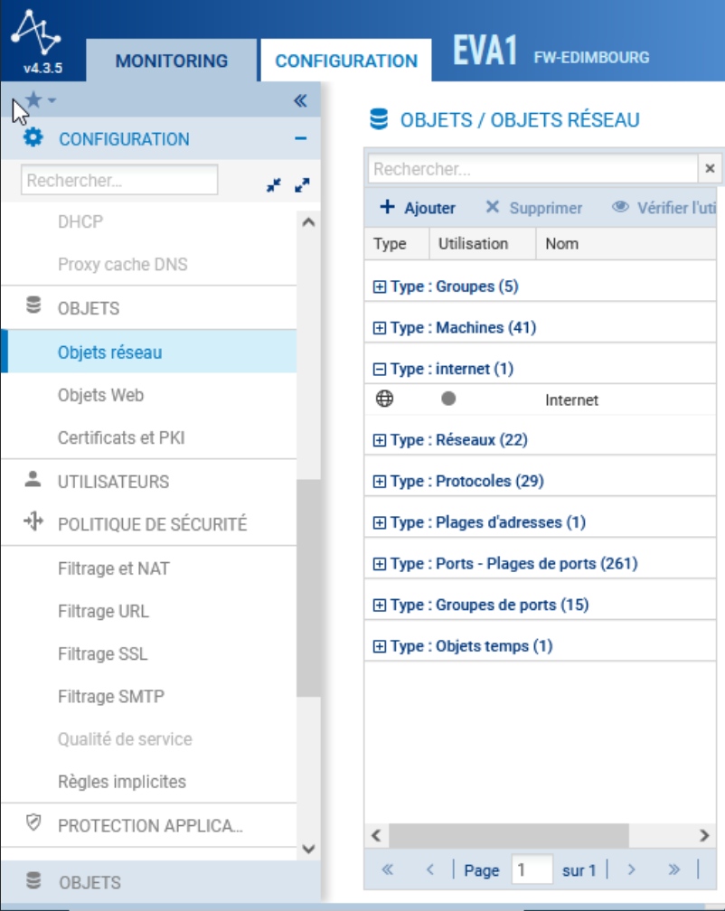Click the page number input field
This screenshot has width=725, height=911.
point(532,869)
